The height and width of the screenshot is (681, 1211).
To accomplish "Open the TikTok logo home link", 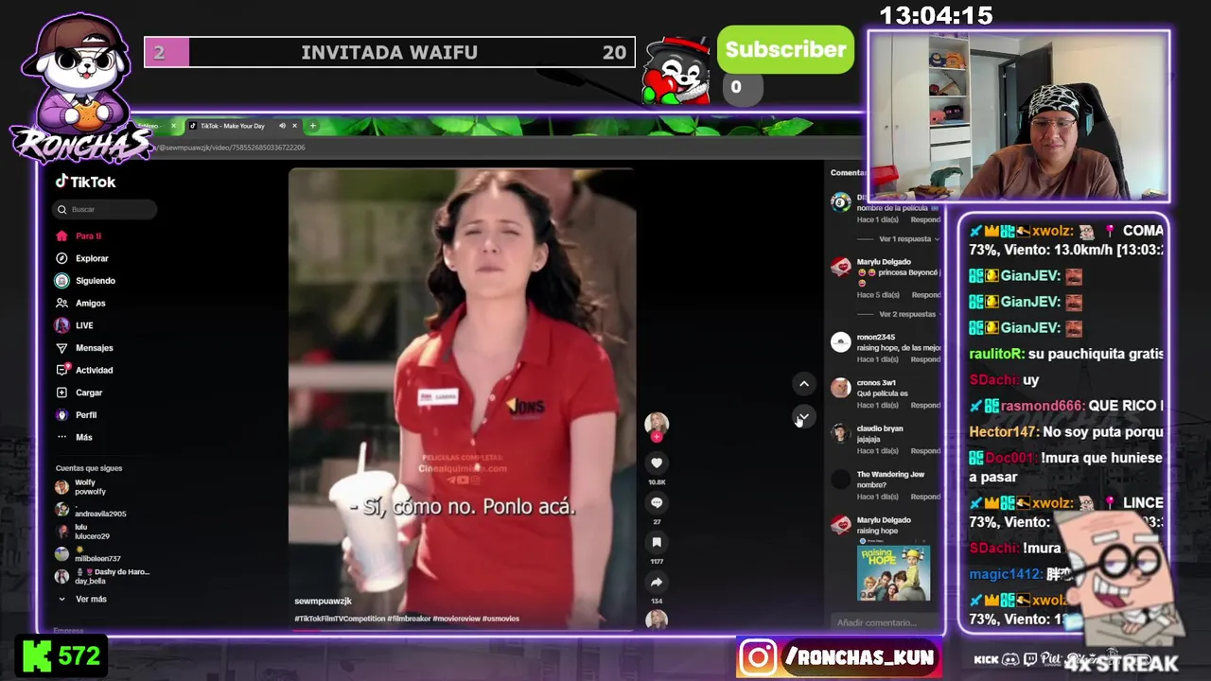I will coord(85,182).
